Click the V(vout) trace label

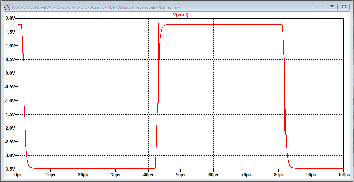[x=181, y=15]
